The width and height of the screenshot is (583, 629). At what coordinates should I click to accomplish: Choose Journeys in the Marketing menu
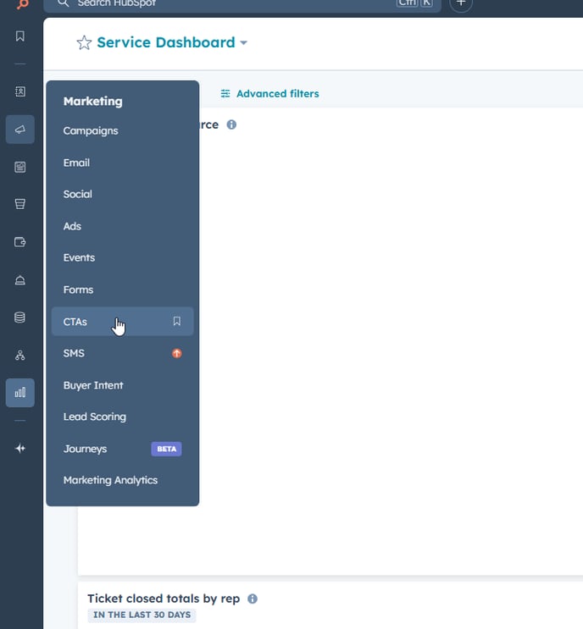coord(85,449)
